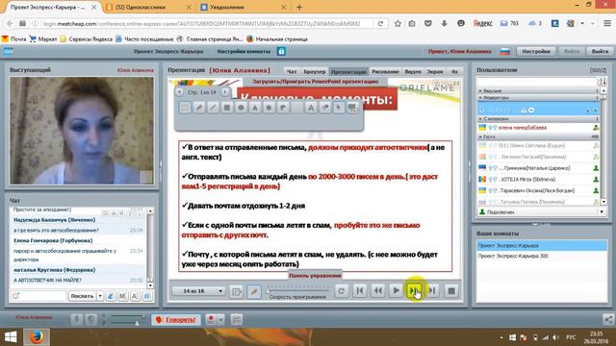Click the Послать send button in chat
Viewport: 616px width, 346px height.
pos(82,296)
